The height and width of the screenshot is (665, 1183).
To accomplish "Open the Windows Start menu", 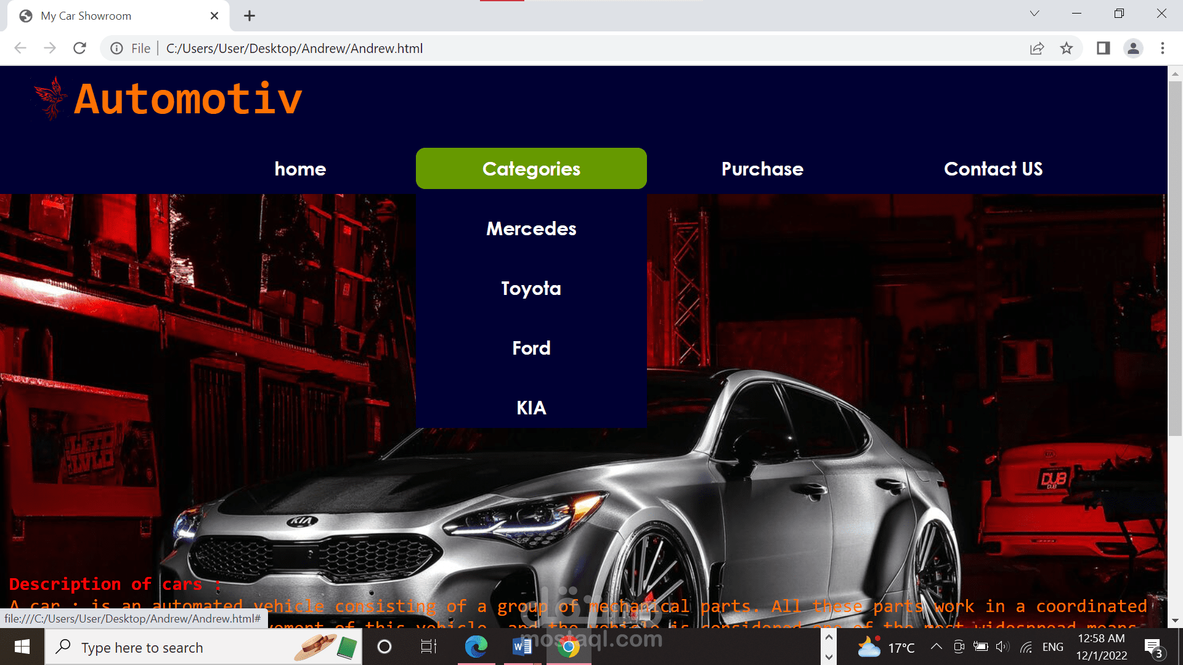I will tap(22, 647).
